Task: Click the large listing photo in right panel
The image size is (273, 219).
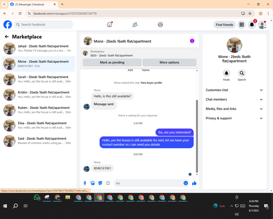Action: click(x=234, y=45)
